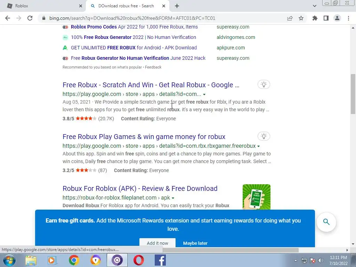The height and width of the screenshot is (267, 356).
Task: Click the browser forward arrow
Action: pos(19,18)
